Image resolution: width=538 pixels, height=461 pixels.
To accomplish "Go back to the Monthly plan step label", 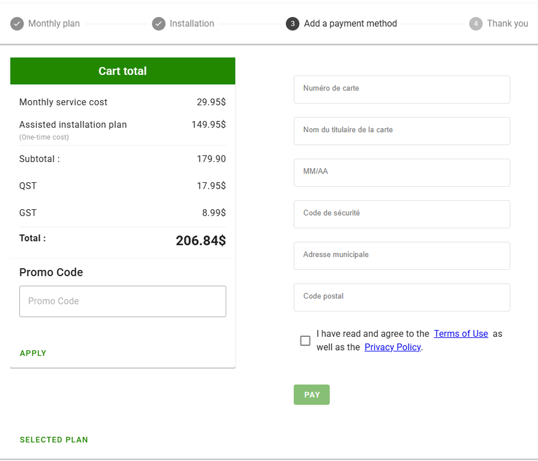I will click(54, 24).
